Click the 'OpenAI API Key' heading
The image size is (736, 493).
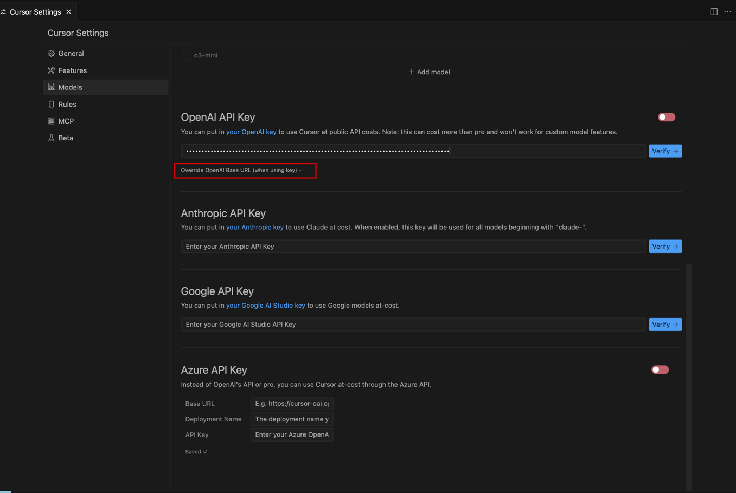218,117
